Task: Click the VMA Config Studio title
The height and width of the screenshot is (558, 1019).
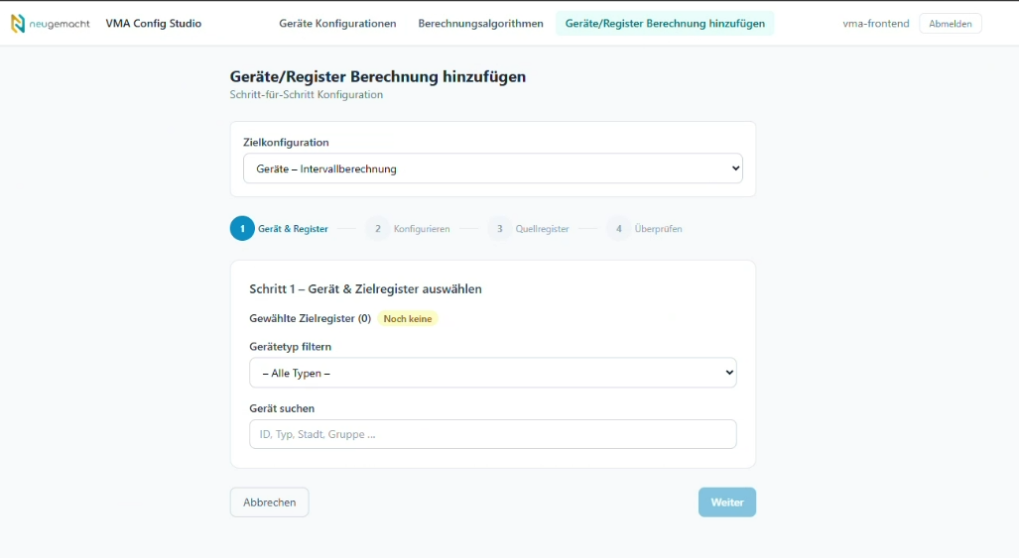Action: pos(153,24)
